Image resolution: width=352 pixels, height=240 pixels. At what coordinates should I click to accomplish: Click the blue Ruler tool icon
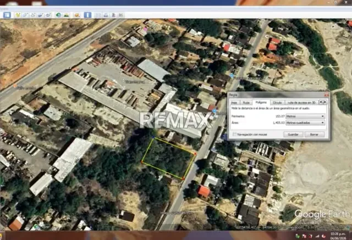pos(87,15)
